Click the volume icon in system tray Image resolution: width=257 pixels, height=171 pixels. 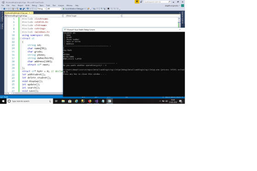point(167,101)
